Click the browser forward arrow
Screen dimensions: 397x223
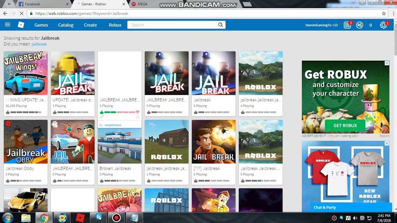[13, 13]
